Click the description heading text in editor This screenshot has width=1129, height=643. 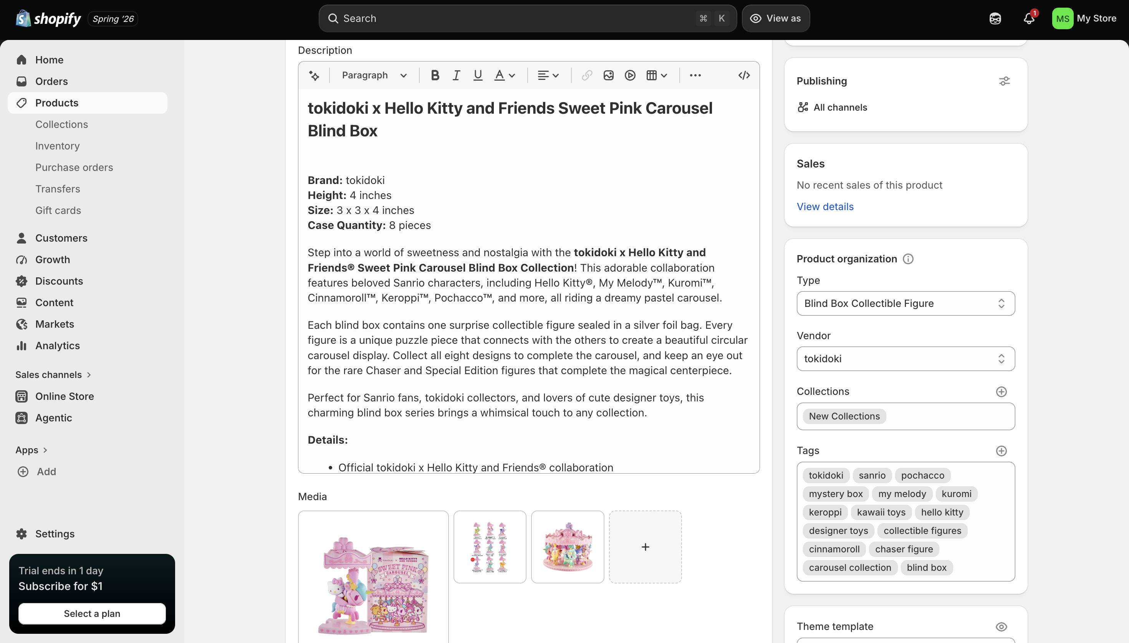point(510,120)
